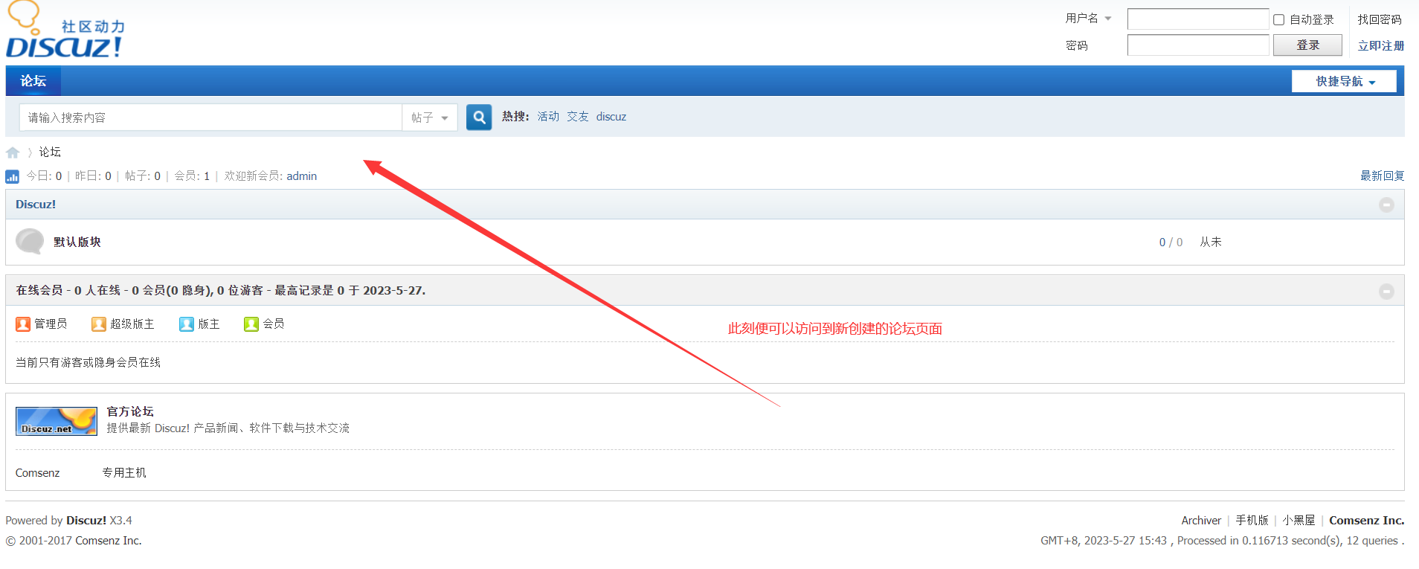
Task: Click the 会员 green user icon
Action: 251,324
